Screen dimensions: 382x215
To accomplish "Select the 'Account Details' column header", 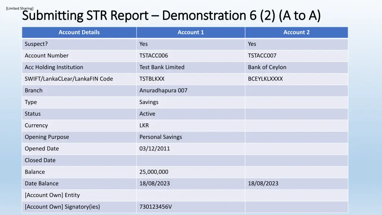I will [79, 32].
